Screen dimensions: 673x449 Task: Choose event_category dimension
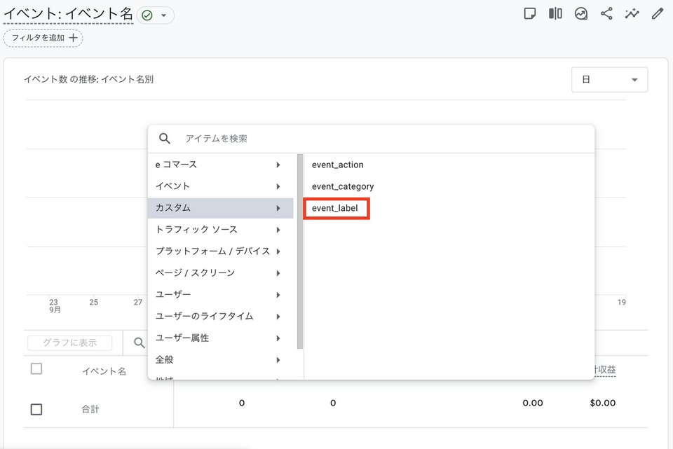[343, 186]
